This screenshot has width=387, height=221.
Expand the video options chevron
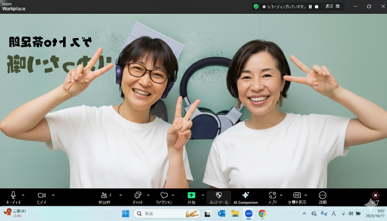pos(53,195)
